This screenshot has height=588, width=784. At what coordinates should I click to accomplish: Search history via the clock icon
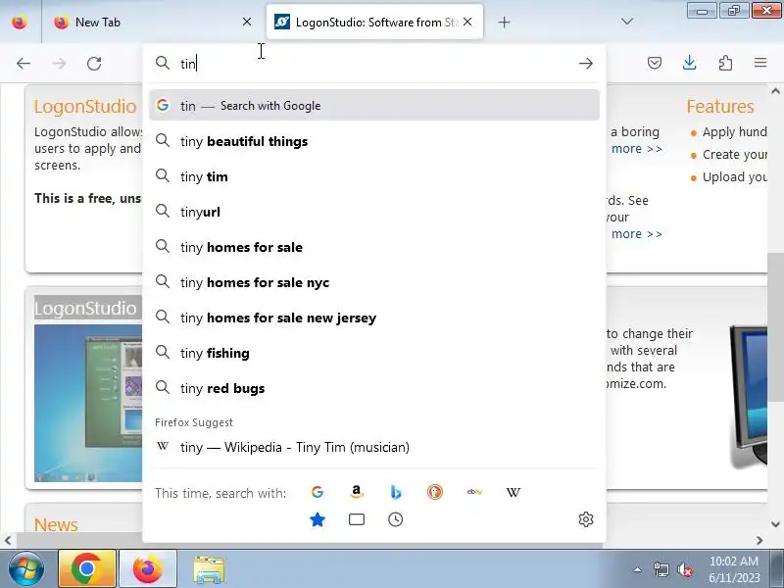[395, 519]
